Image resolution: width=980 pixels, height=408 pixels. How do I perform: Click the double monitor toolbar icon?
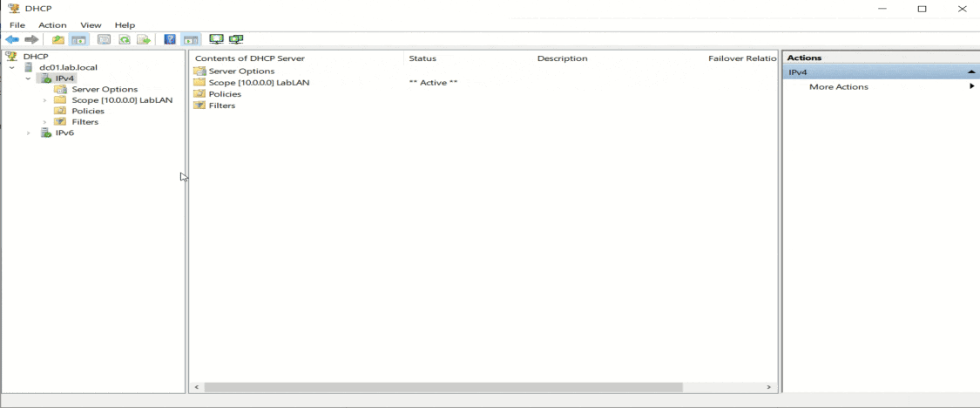tap(235, 39)
